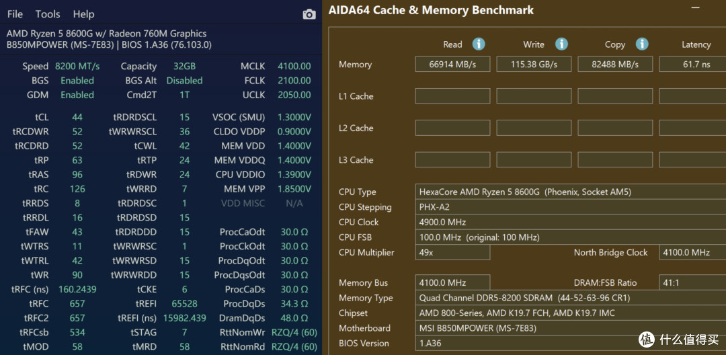
Task: Click the L1 Cache Read field
Action: point(452,95)
